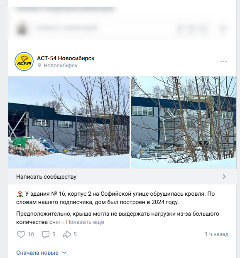Open comments via the speech bubble icon
This screenshot has width=240, height=258.
[46, 234]
